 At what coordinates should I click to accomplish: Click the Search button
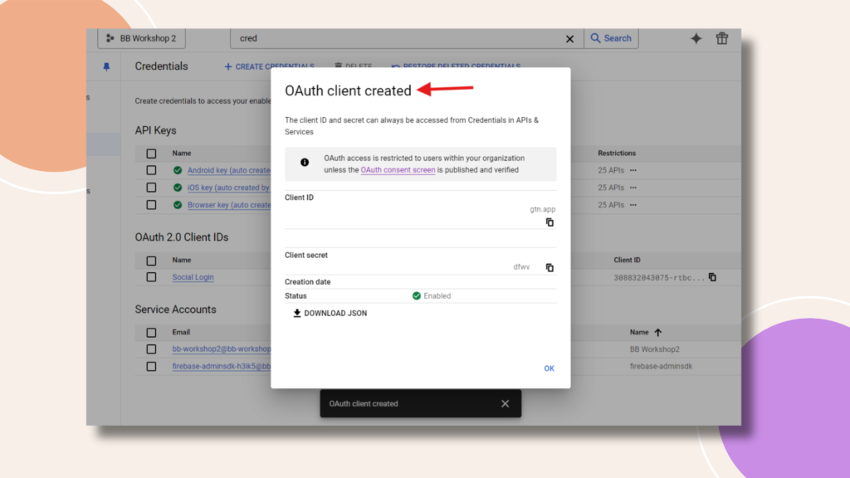pos(611,38)
